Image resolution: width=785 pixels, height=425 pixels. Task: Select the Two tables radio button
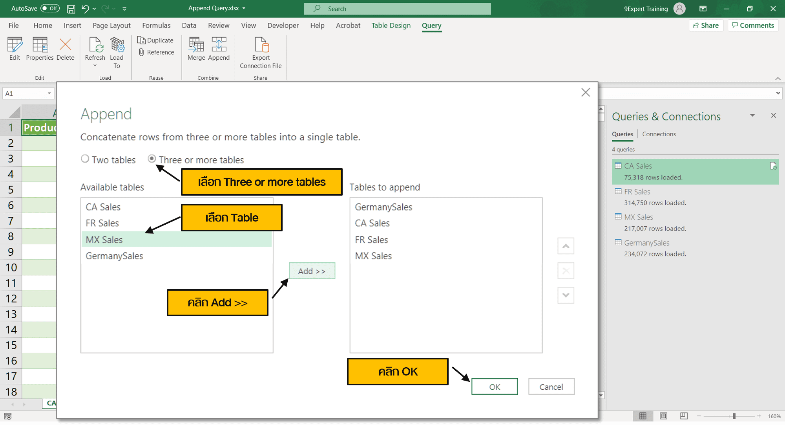pyautogui.click(x=85, y=159)
